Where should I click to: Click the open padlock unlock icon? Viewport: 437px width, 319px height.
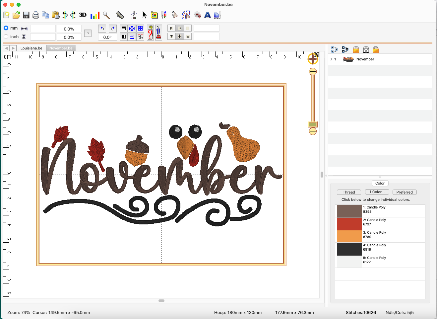click(376, 49)
